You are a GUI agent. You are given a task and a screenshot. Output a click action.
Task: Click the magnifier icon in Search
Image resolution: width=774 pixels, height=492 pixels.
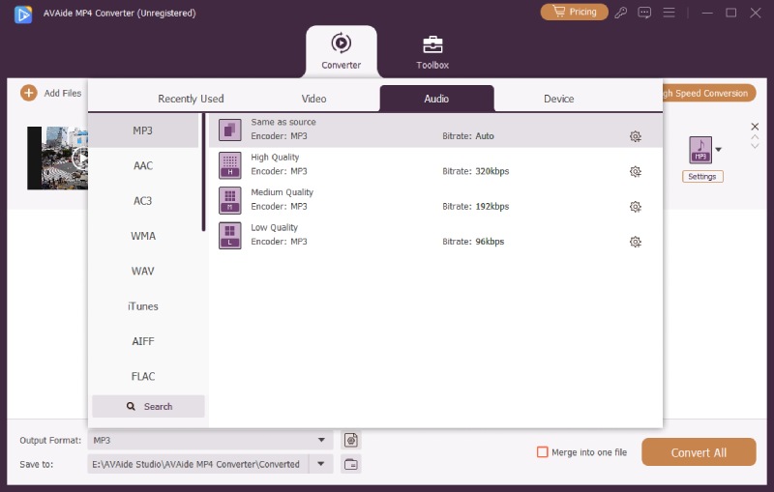click(131, 406)
